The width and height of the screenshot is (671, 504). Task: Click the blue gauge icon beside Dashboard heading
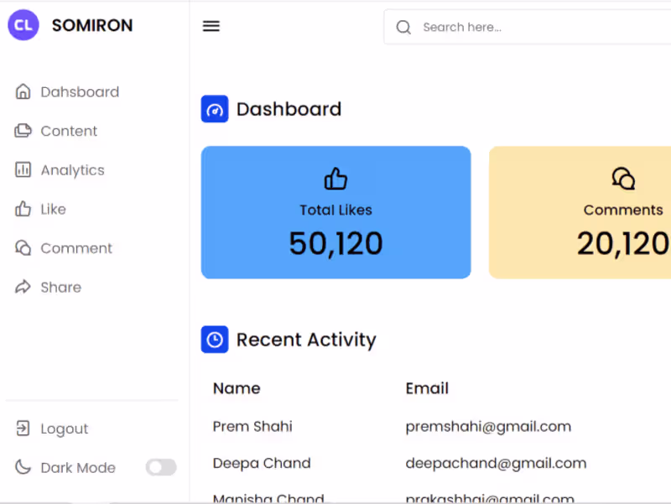tap(215, 109)
